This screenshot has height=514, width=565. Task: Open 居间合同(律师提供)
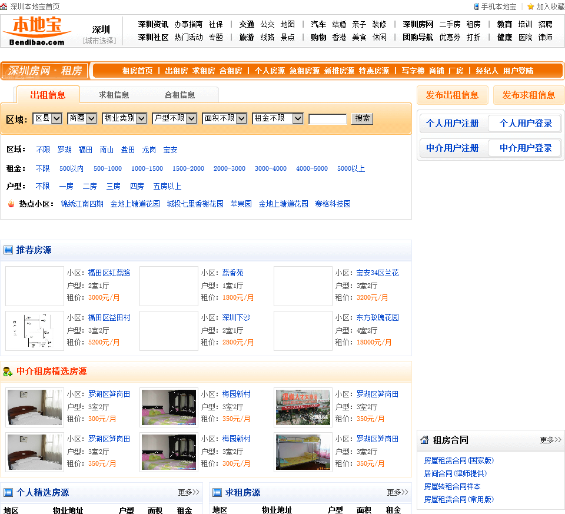455,473
